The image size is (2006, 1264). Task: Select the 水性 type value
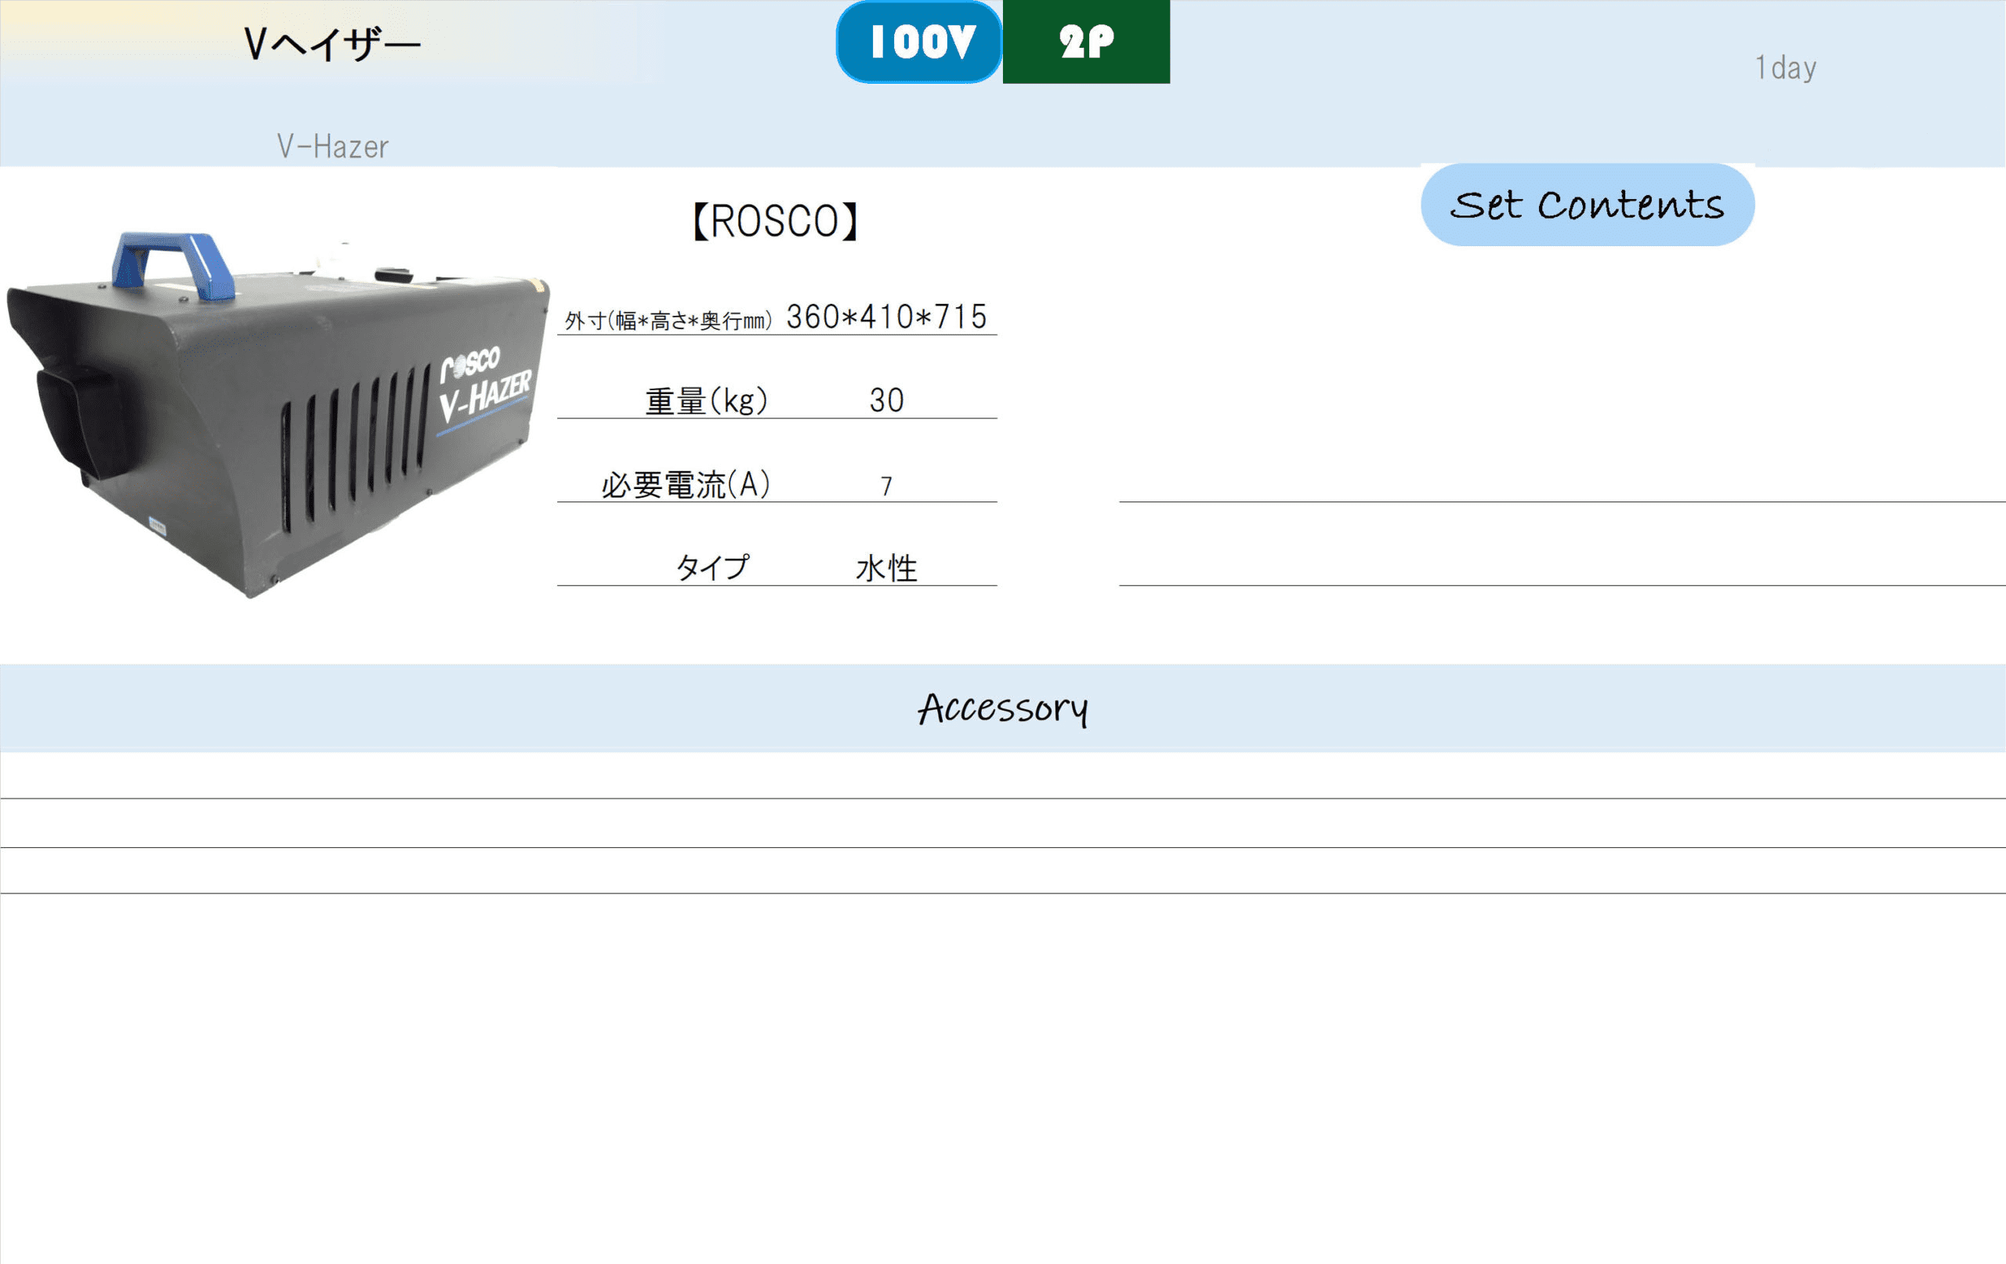coord(886,568)
